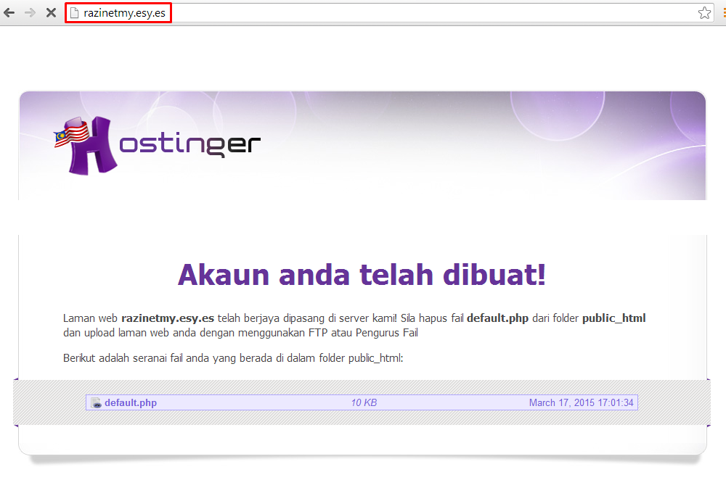
Task: Click the browser forward arrow
Action: click(30, 13)
